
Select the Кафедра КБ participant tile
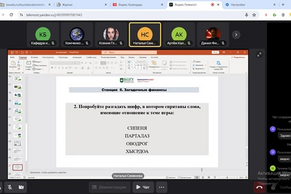point(43,35)
